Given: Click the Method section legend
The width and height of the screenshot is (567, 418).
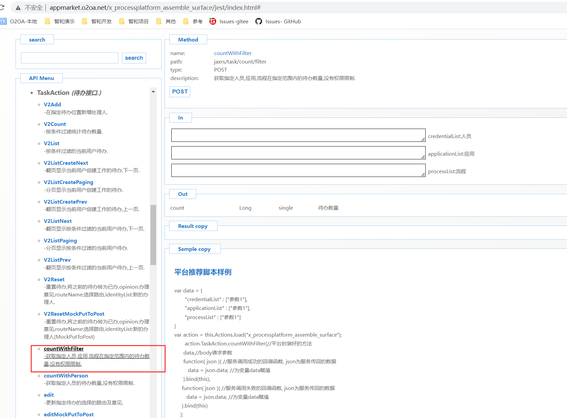Looking at the screenshot, I should 188,40.
